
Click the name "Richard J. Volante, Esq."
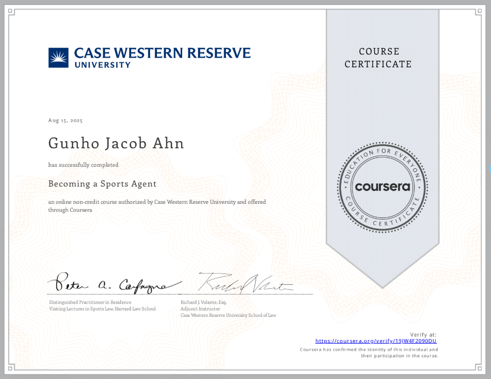[203, 302]
